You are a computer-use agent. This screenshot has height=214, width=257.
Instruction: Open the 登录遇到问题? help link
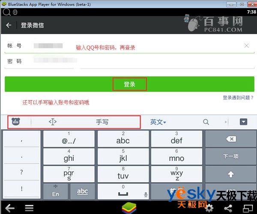point(238,98)
